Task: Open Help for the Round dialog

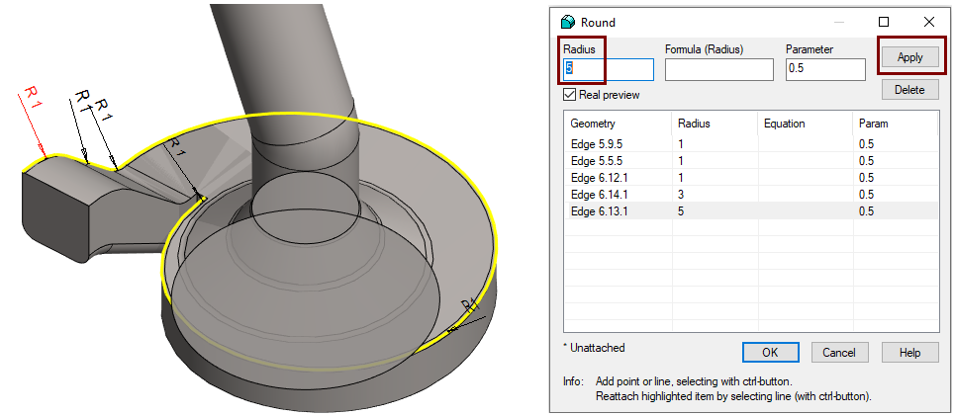Action: pos(909,352)
